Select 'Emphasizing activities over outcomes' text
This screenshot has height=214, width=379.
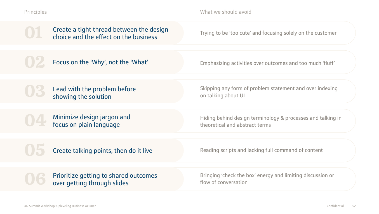[267, 63]
